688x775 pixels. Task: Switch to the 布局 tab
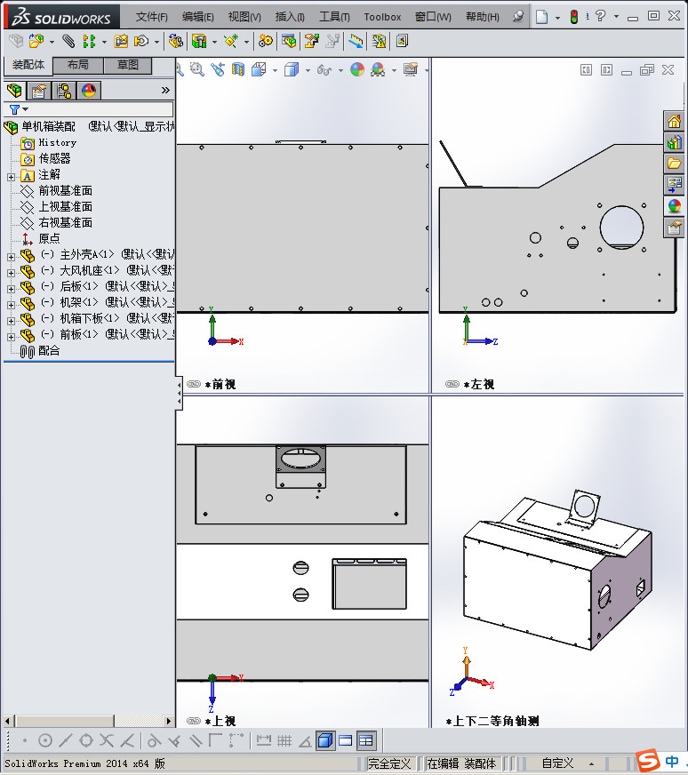[78, 65]
